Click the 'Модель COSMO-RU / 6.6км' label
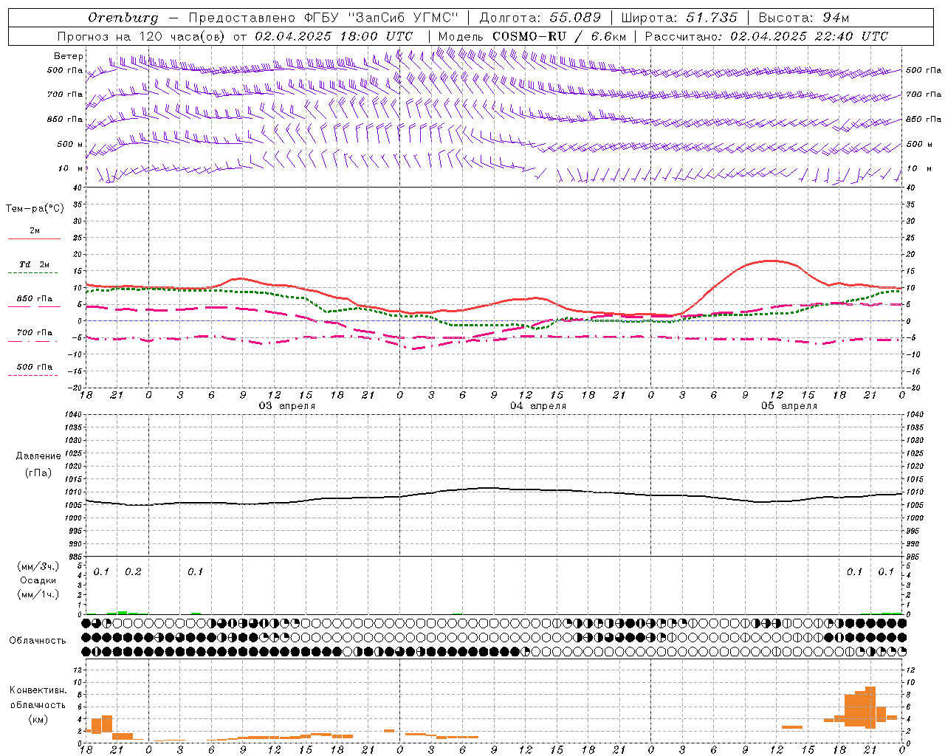This screenshot has height=756, width=945. pos(532,36)
